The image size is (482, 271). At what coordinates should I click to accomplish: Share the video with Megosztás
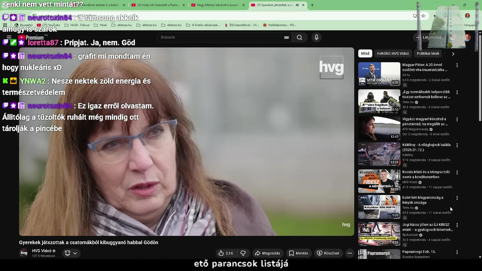pyautogui.click(x=267, y=253)
